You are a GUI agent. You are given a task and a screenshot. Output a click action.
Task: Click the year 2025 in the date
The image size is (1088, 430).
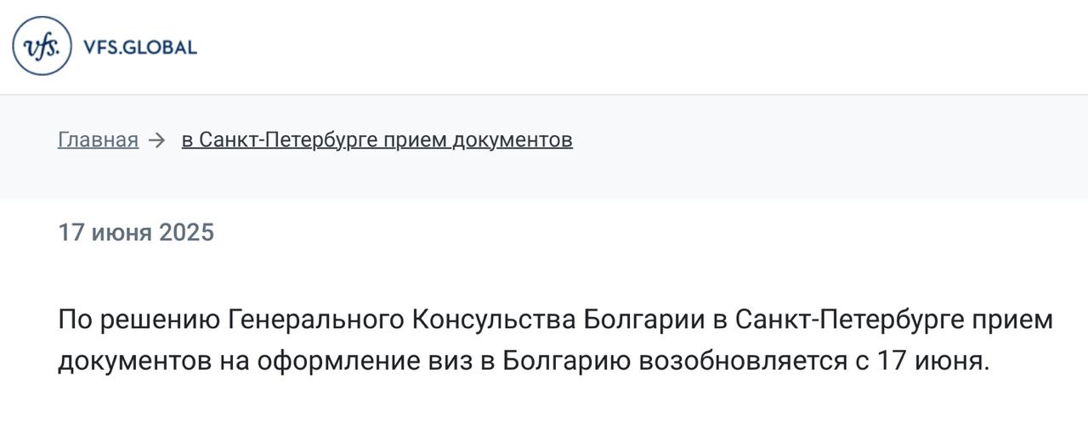[186, 233]
